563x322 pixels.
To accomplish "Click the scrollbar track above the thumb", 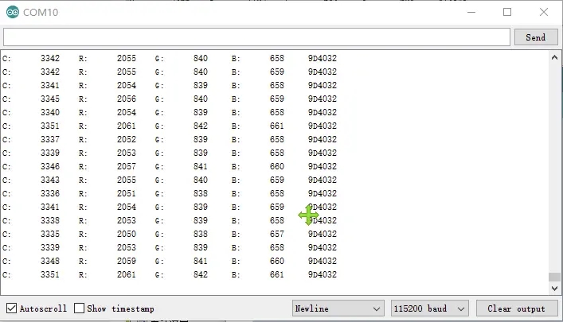I will tap(554, 159).
